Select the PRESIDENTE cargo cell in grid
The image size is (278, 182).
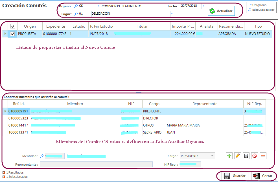click(154, 111)
